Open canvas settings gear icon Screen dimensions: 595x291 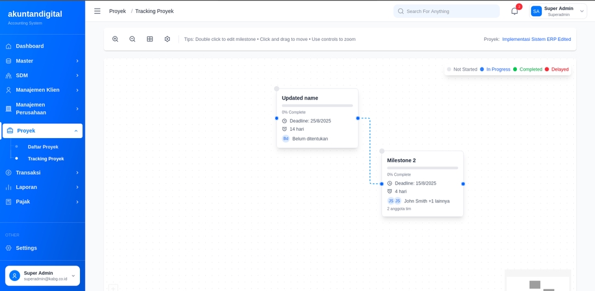click(167, 39)
